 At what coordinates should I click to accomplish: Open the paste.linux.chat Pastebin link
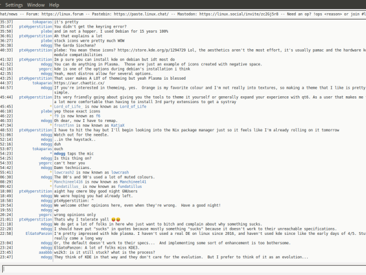tap(141, 14)
